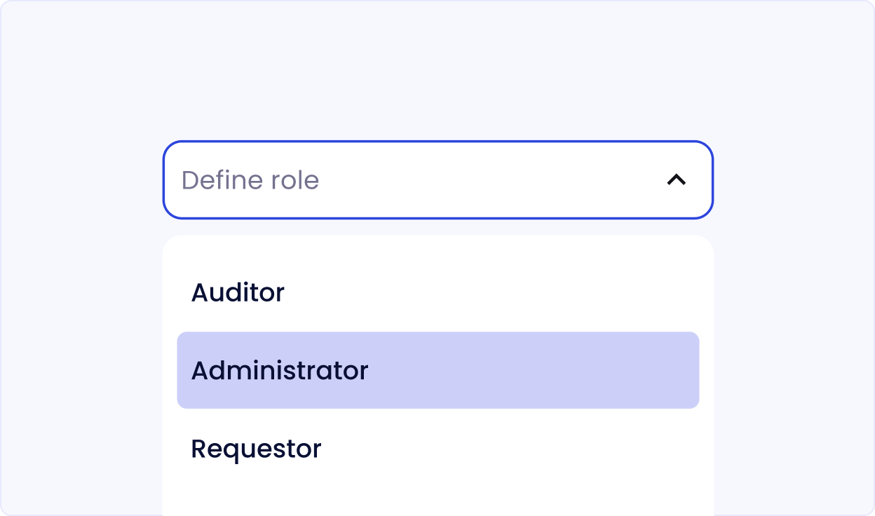Select the Auditor role option
Screen dimensions: 875x516
pos(437,292)
